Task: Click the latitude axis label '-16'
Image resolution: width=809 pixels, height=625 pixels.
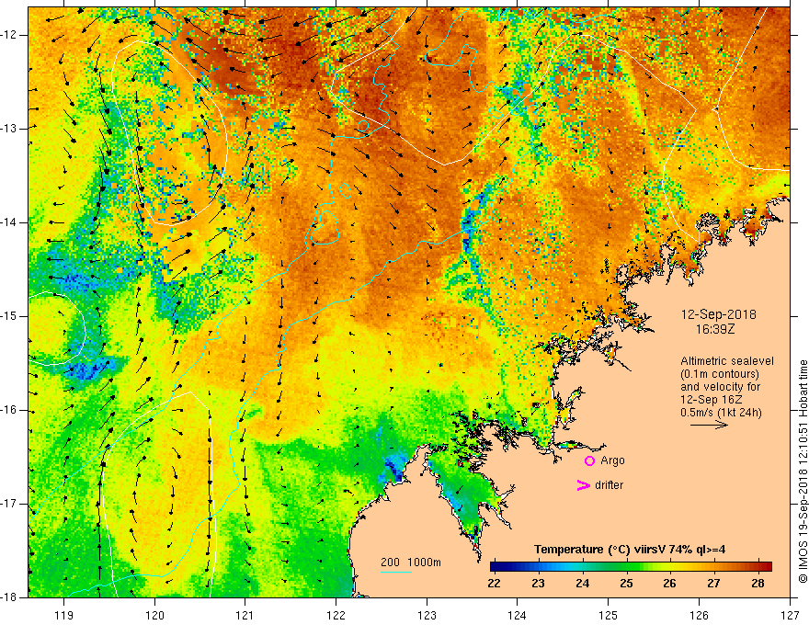Action: 9,410
